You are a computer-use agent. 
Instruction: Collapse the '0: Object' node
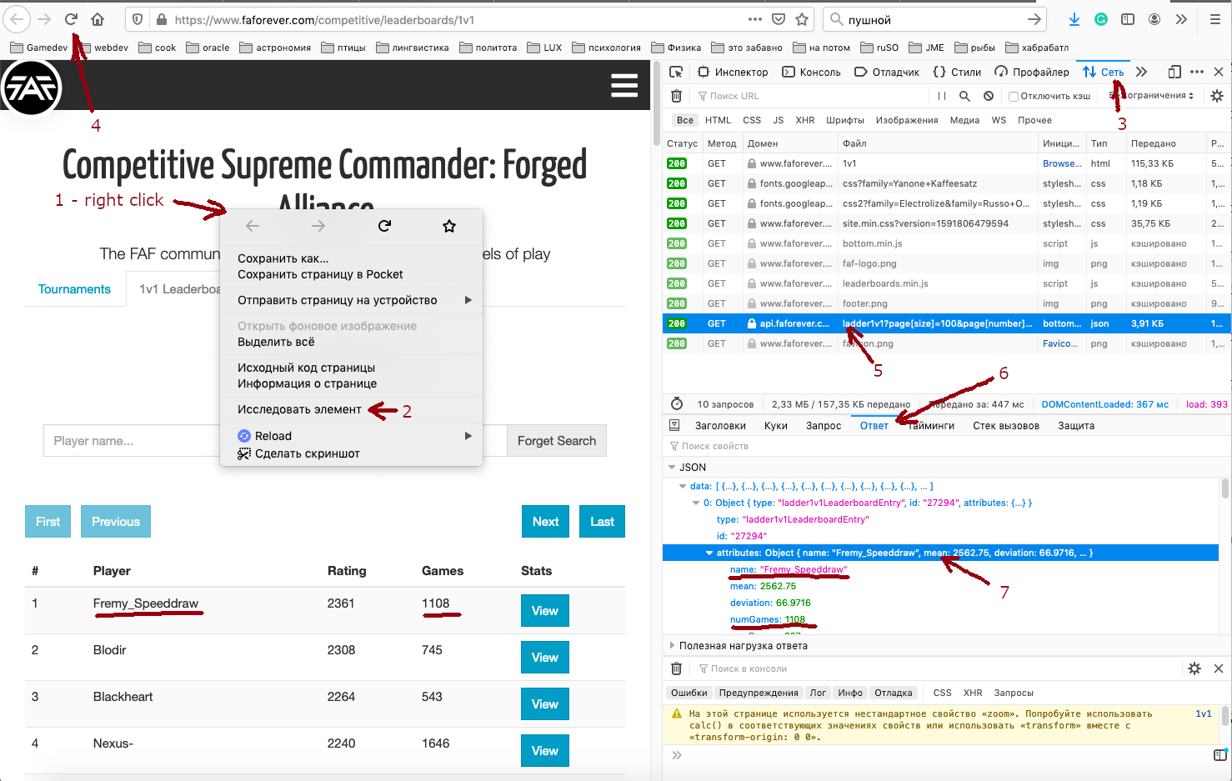pyautogui.click(x=696, y=503)
